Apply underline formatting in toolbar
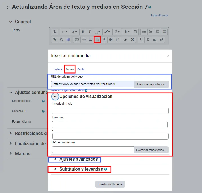The height and width of the screenshot is (193, 202). coord(141,40)
